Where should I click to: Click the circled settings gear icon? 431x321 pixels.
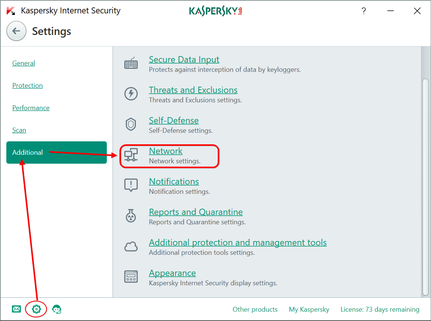click(x=36, y=309)
